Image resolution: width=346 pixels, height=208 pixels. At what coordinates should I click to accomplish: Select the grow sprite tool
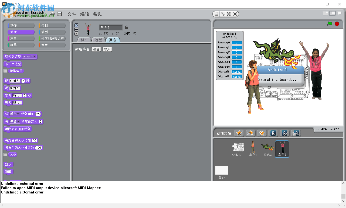tap(229, 14)
